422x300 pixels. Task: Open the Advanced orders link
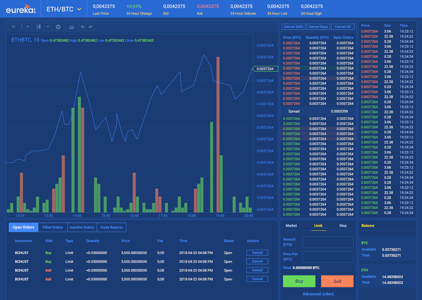318,294
